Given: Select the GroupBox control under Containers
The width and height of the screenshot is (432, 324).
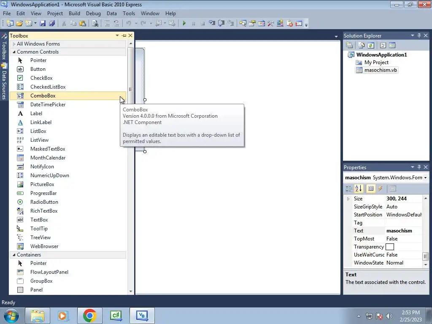Looking at the screenshot, I should pos(68,281).
